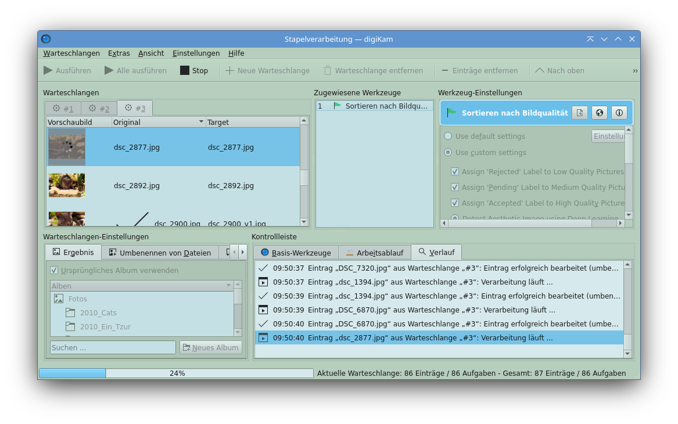Click Nach oben arrow in toolbar
Screen dimensions: 678x424
pos(540,70)
